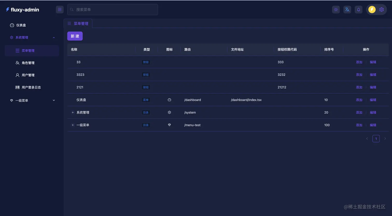Screen dimensions: 392x216
Task: Select 菜单管理 in the sidebar
Action: coord(32,51)
